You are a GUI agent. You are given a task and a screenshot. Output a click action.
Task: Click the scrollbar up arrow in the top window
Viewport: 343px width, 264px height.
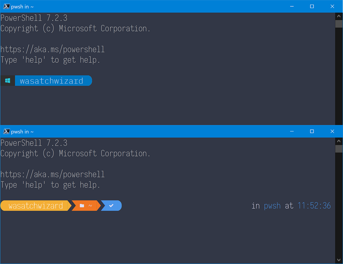pyautogui.click(x=339, y=16)
